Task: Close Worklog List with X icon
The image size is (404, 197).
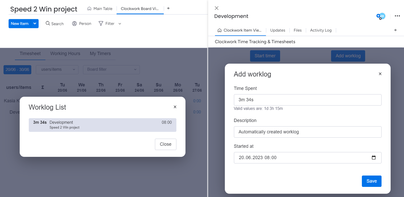Action: tap(175, 107)
